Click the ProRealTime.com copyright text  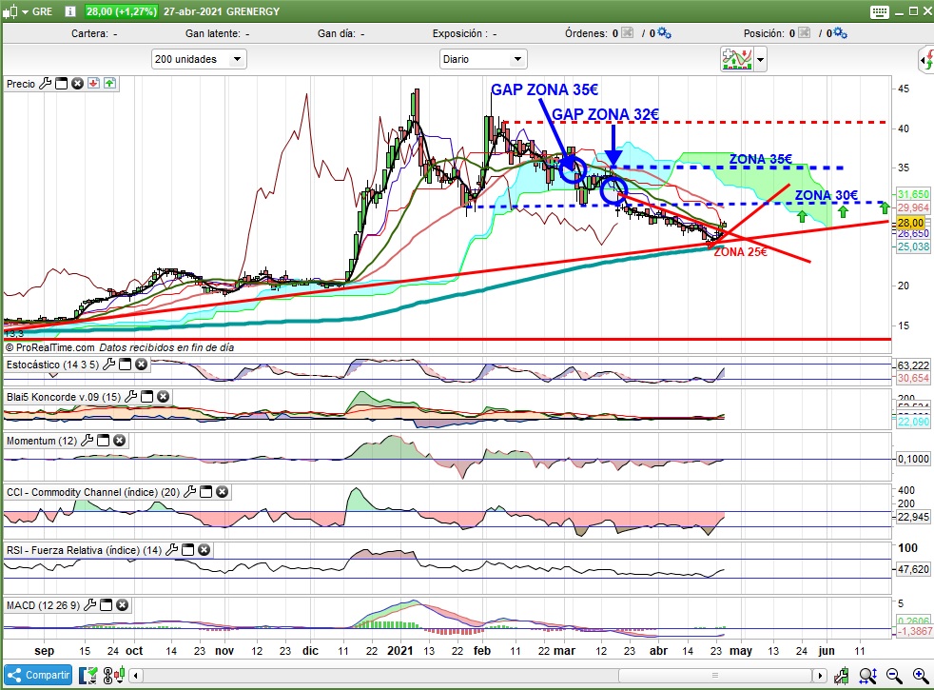50,347
